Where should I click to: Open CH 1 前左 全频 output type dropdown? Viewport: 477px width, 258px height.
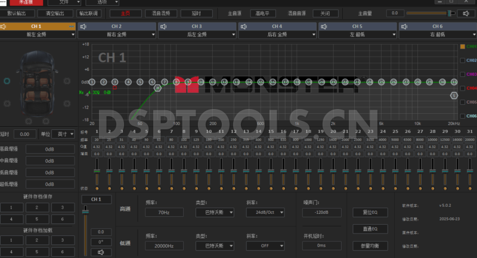(38, 35)
